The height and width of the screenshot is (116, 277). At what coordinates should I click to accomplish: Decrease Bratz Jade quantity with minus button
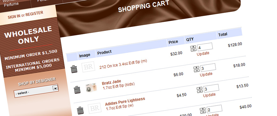(x=197, y=71)
